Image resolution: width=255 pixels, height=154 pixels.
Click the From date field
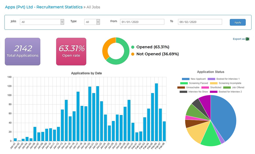[142, 22]
